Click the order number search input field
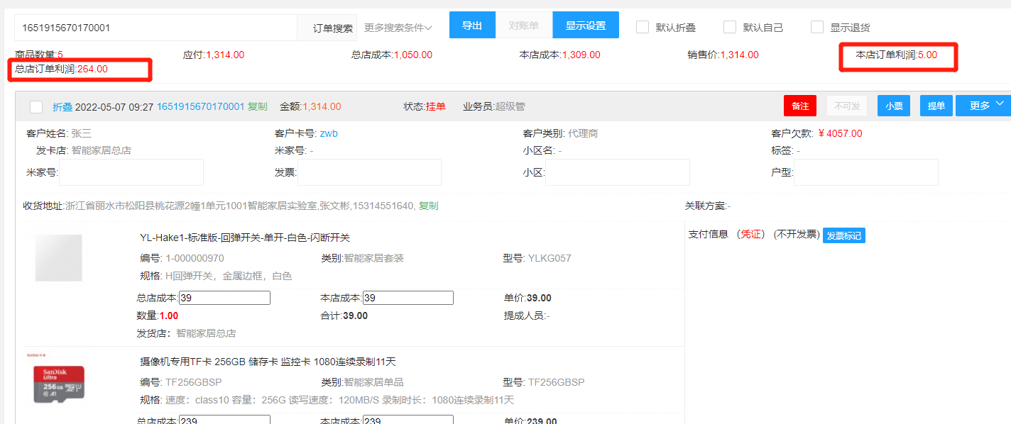Image resolution: width=1011 pixels, height=424 pixels. click(x=155, y=28)
